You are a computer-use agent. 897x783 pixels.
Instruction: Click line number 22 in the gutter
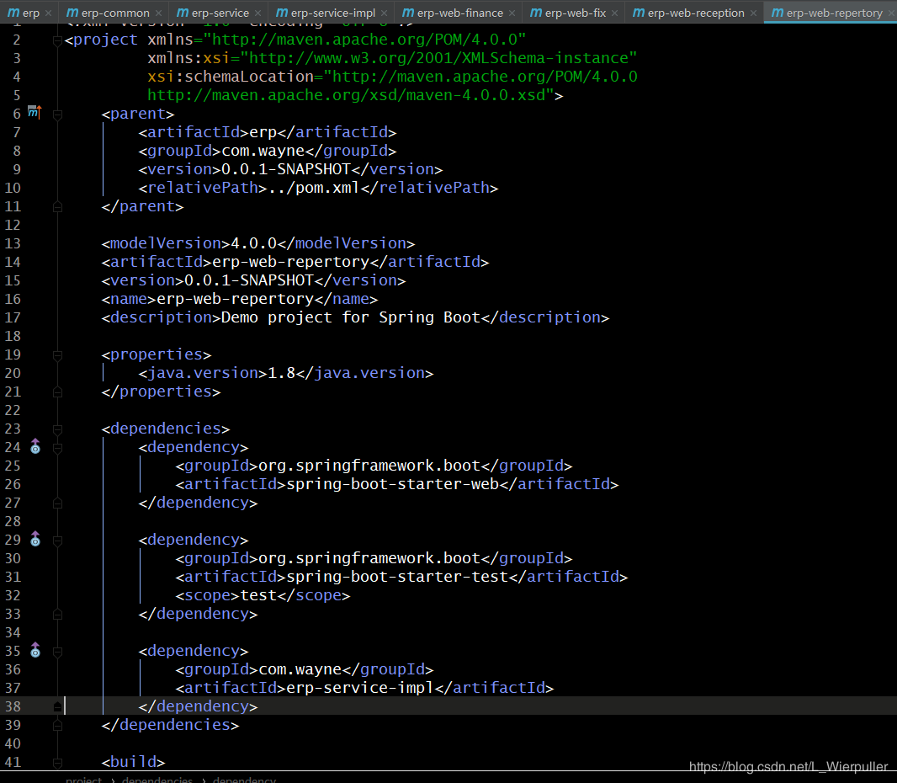coord(13,410)
